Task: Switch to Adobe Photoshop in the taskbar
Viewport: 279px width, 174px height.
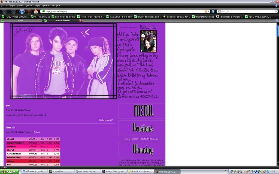Action: click(x=114, y=172)
